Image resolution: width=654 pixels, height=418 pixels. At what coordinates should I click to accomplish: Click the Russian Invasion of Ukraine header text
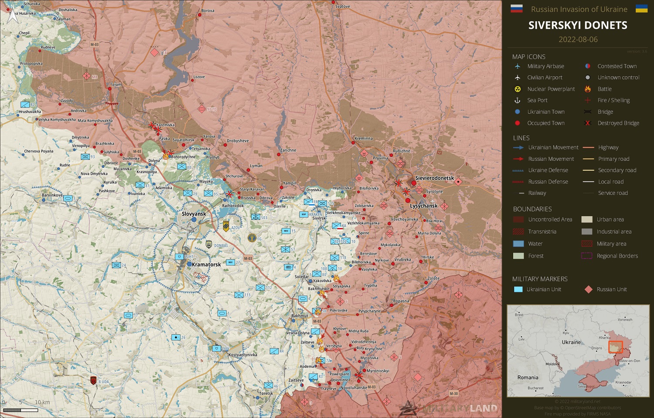pyautogui.click(x=579, y=9)
